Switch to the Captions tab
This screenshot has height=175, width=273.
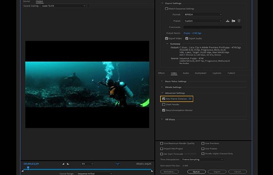pyautogui.click(x=217, y=73)
